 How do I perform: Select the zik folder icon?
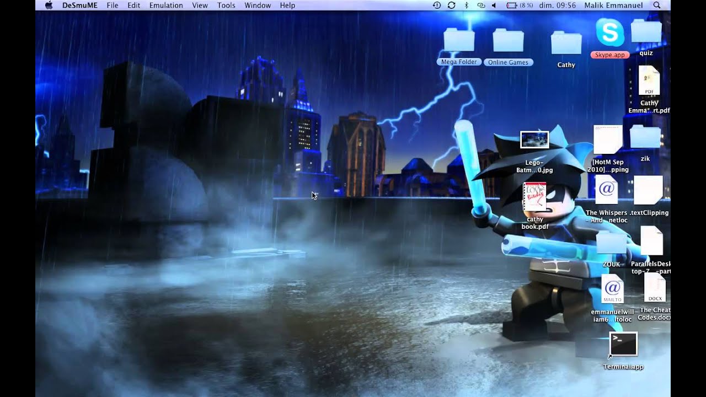[645, 137]
